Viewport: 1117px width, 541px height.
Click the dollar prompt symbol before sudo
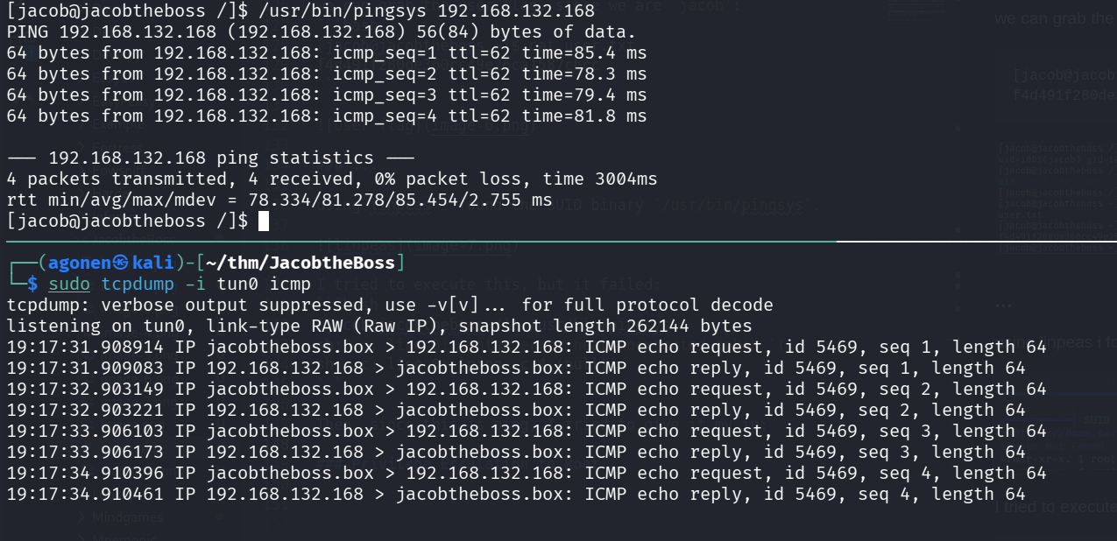click(x=32, y=284)
